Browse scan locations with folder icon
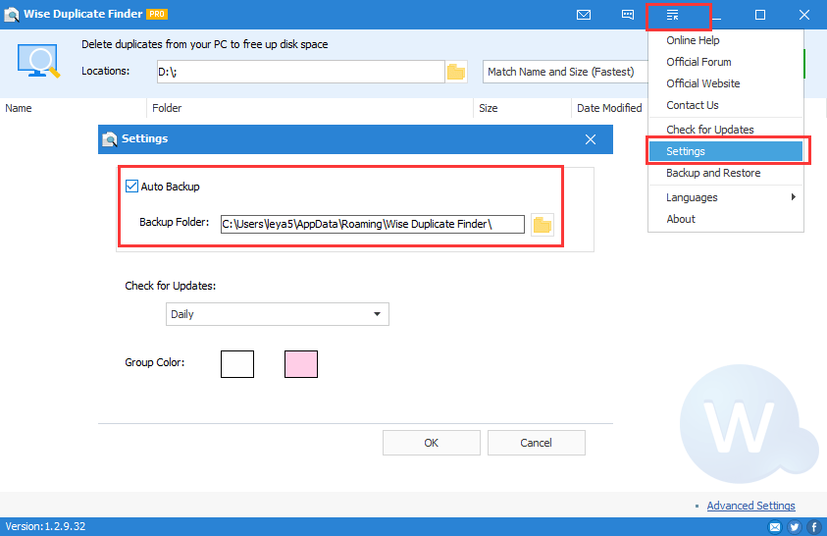The image size is (827, 536). 456,72
